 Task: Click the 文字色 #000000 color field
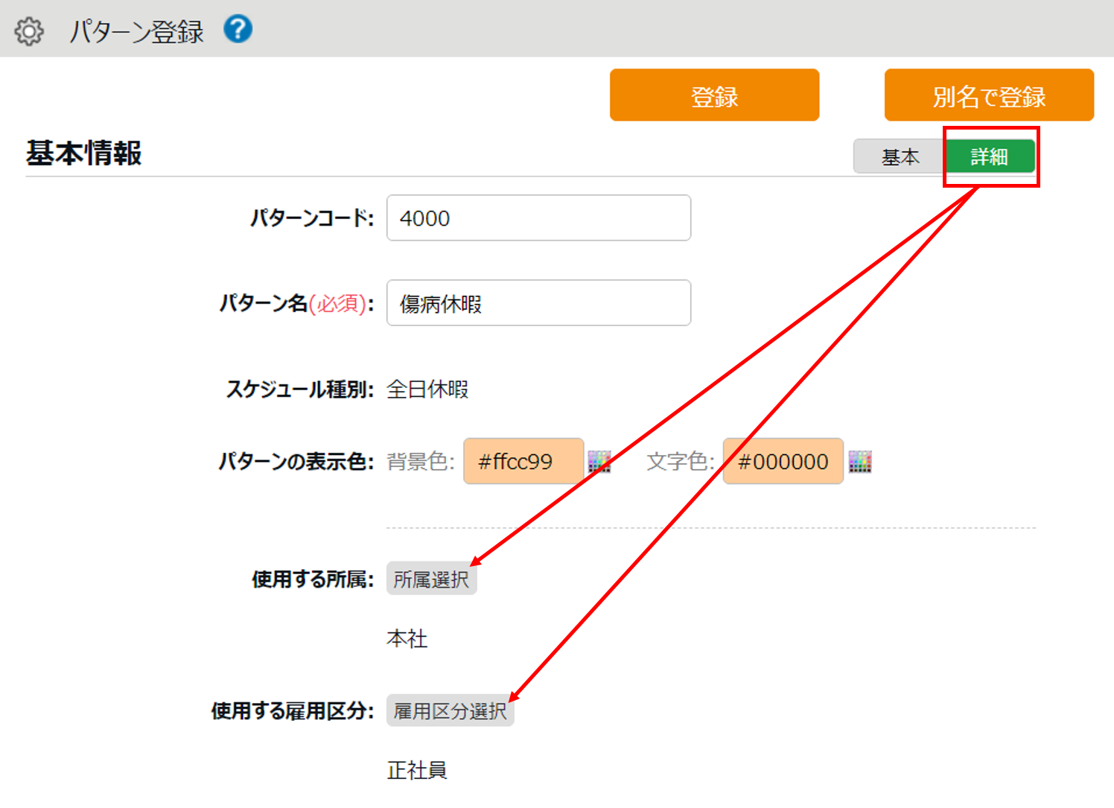[783, 462]
